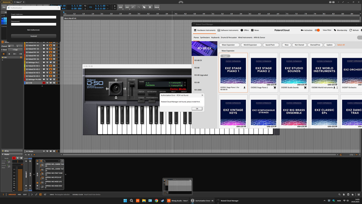Toggle record arm on the D-50 track
The width and height of the screenshot is (362, 204).
point(44,83)
